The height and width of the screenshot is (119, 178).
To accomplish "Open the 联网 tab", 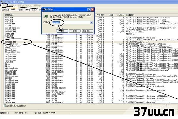I will [28, 10].
